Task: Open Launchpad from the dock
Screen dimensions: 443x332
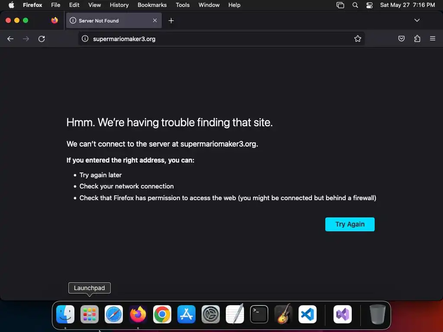Action: click(90, 314)
